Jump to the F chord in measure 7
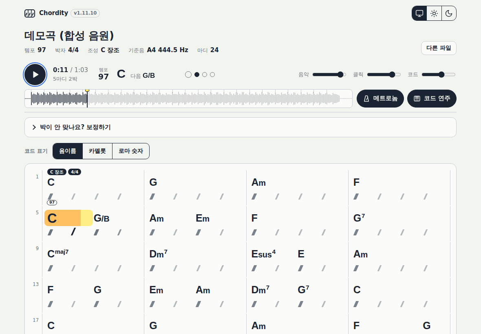 click(x=254, y=218)
